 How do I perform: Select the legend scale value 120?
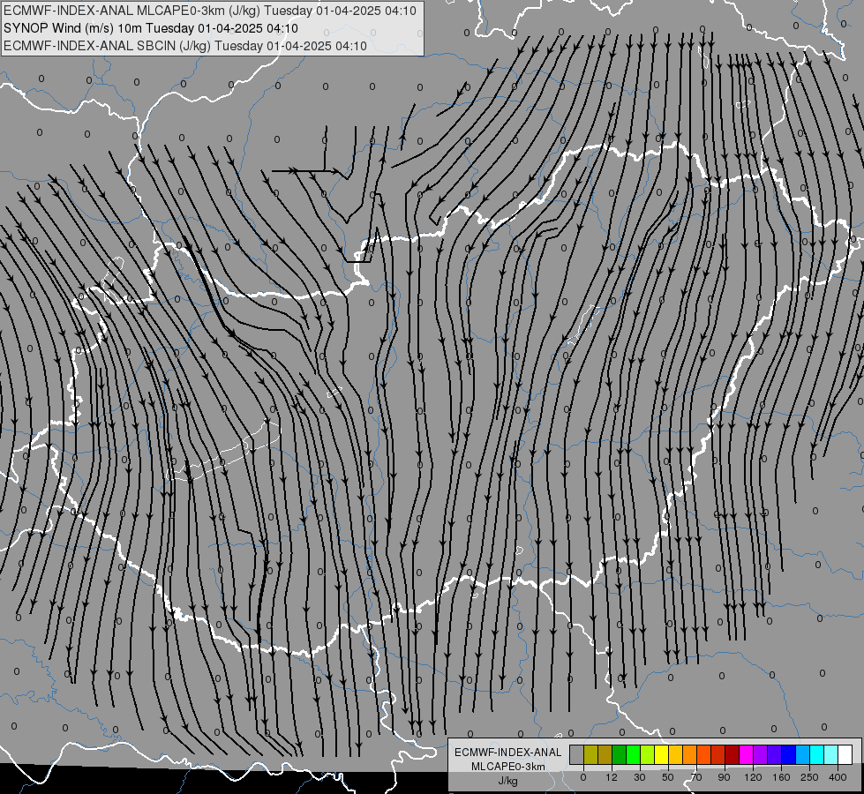[754, 777]
